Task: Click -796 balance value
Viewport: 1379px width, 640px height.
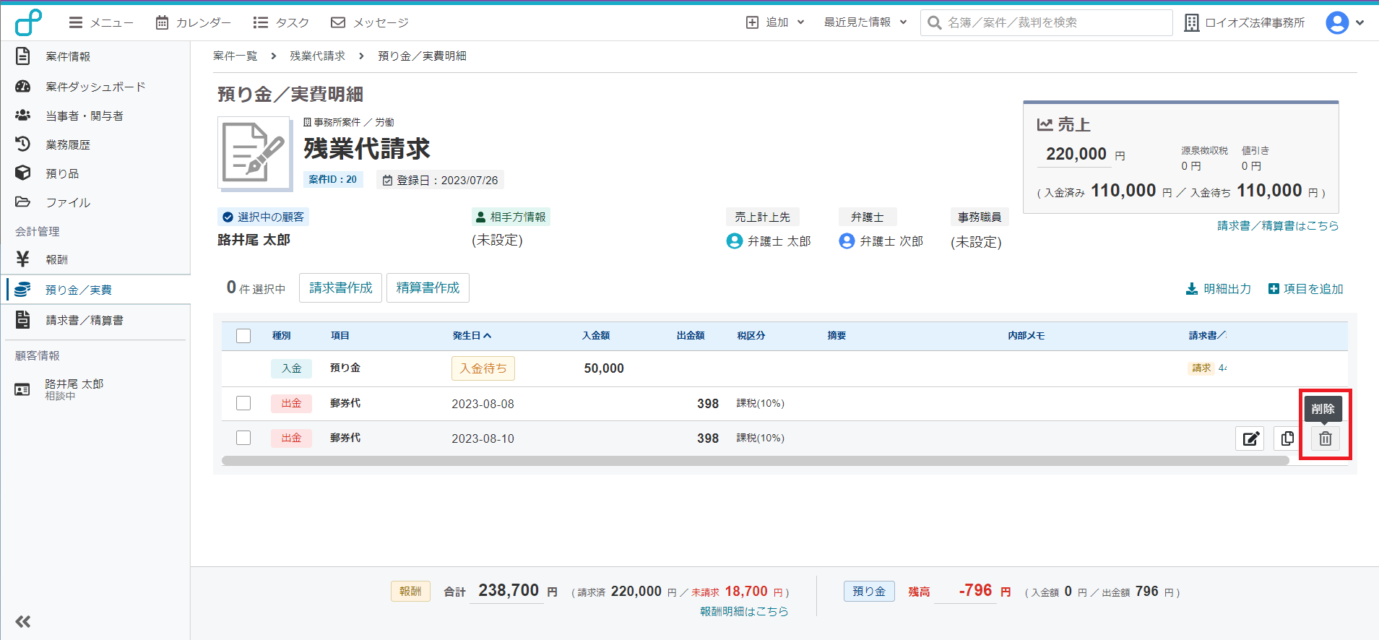Action: 975,590
